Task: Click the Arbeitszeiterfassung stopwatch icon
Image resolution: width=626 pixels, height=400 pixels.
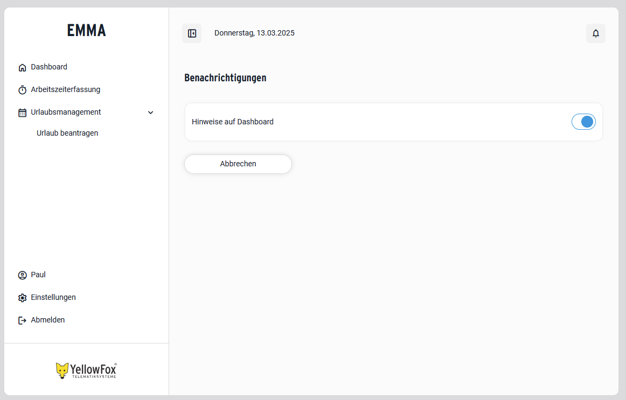Action: pyautogui.click(x=23, y=90)
